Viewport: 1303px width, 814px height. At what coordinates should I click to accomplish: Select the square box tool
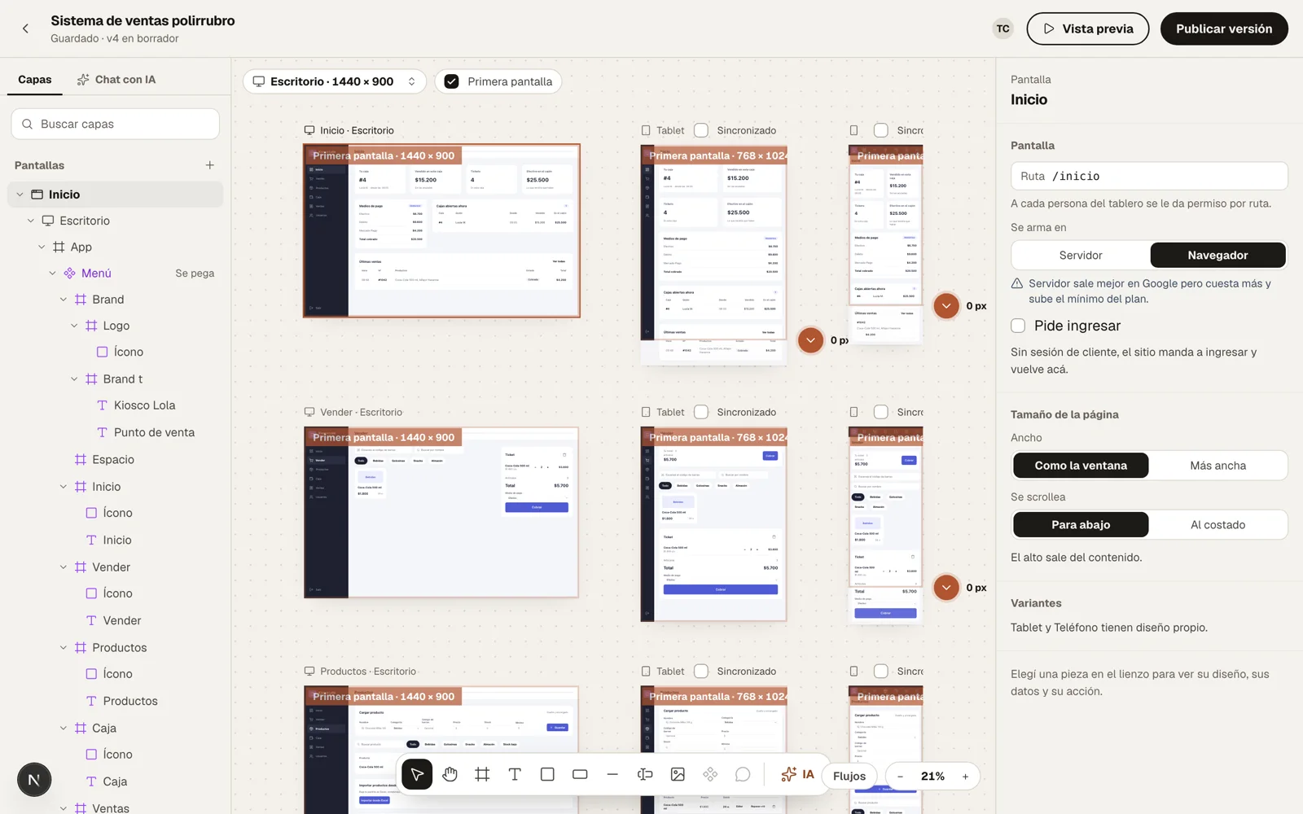547,775
